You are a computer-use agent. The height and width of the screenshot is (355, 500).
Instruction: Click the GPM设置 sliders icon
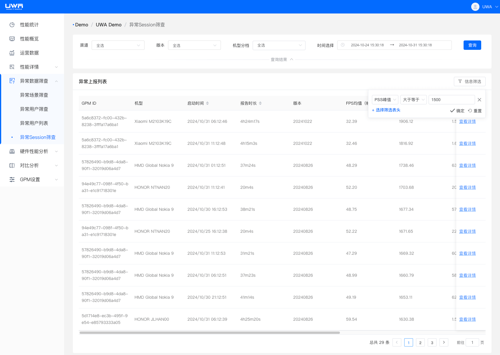tap(12, 179)
